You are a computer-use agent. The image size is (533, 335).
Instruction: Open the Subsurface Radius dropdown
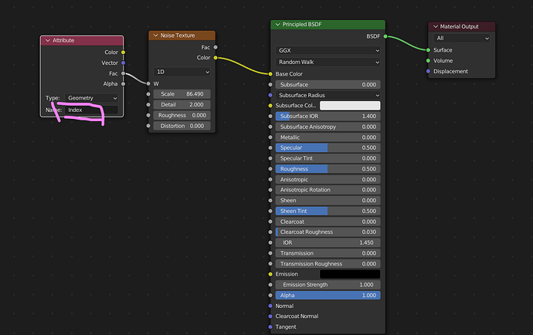[x=328, y=95]
